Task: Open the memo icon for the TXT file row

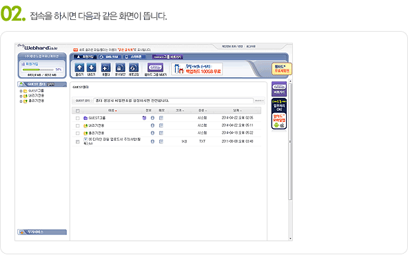Action: pyautogui.click(x=161, y=141)
